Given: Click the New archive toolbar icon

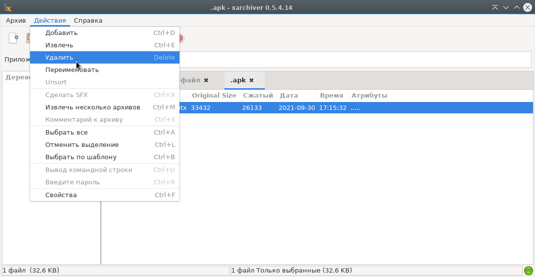Looking at the screenshot, I should 13,38.
